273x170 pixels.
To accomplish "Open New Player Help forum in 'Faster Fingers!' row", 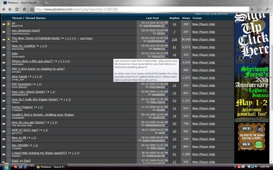I will 203,108.
